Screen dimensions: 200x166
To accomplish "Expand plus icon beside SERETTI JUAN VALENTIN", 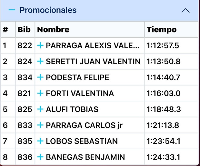I will pyautogui.click(x=40, y=61).
